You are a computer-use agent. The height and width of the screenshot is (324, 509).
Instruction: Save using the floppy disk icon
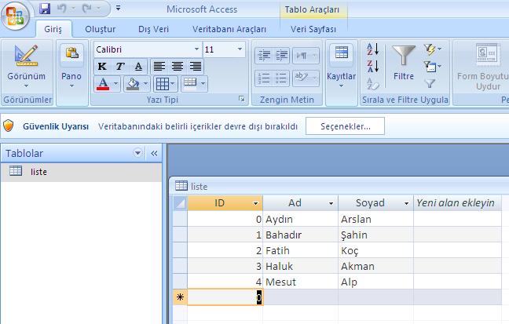pos(45,9)
